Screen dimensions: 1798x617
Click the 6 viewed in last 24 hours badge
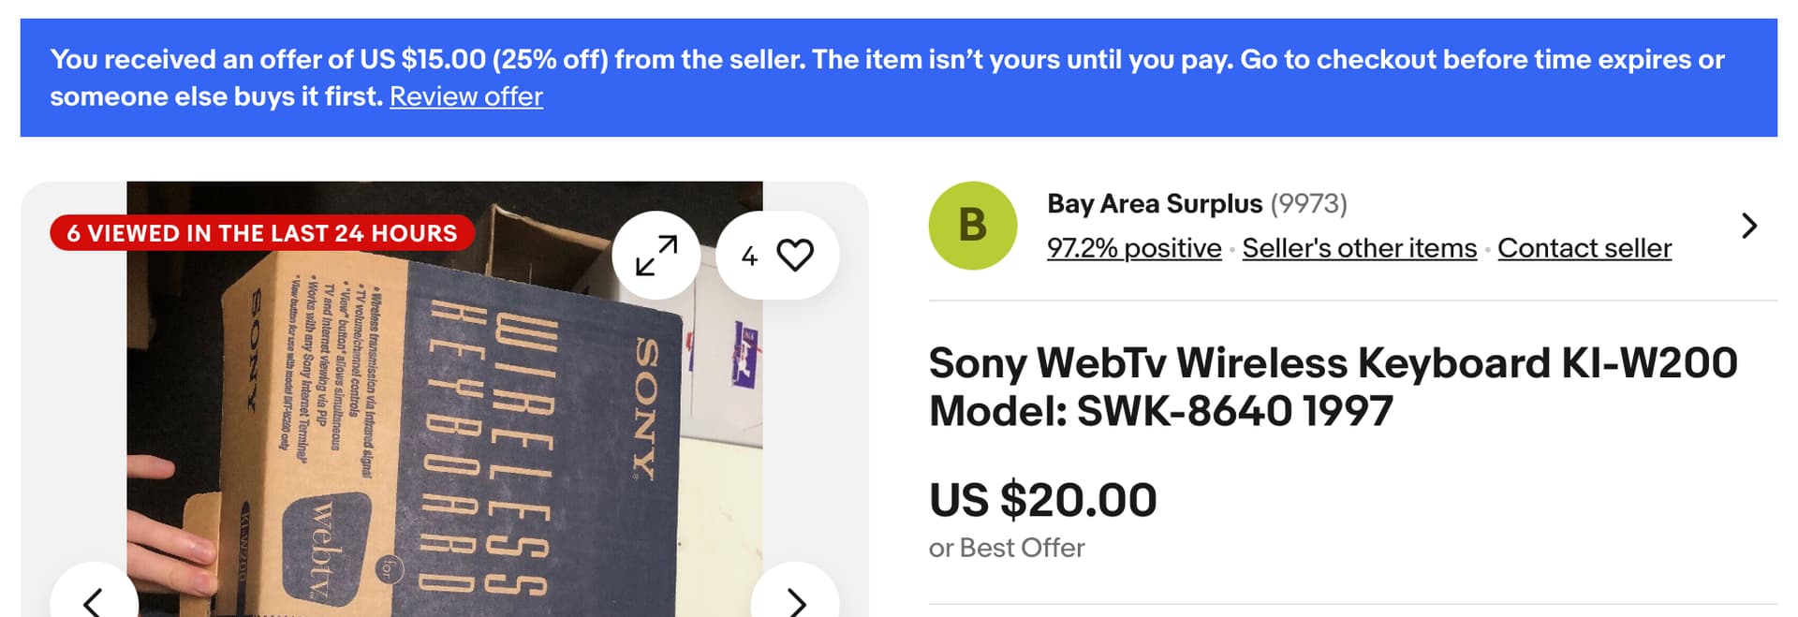pos(261,233)
